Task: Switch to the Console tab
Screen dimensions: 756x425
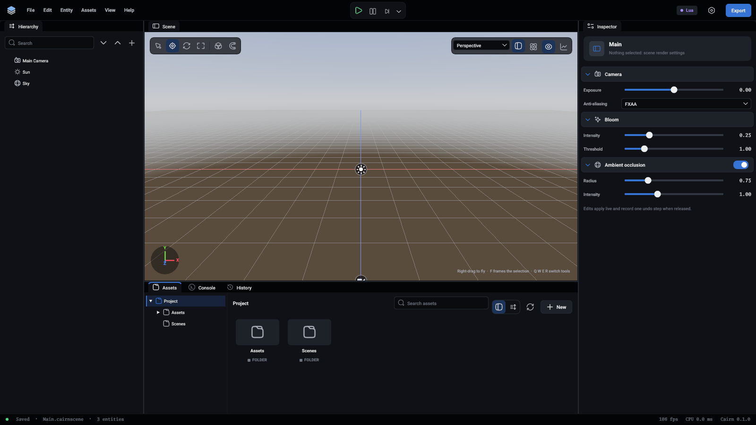Action: click(202, 287)
